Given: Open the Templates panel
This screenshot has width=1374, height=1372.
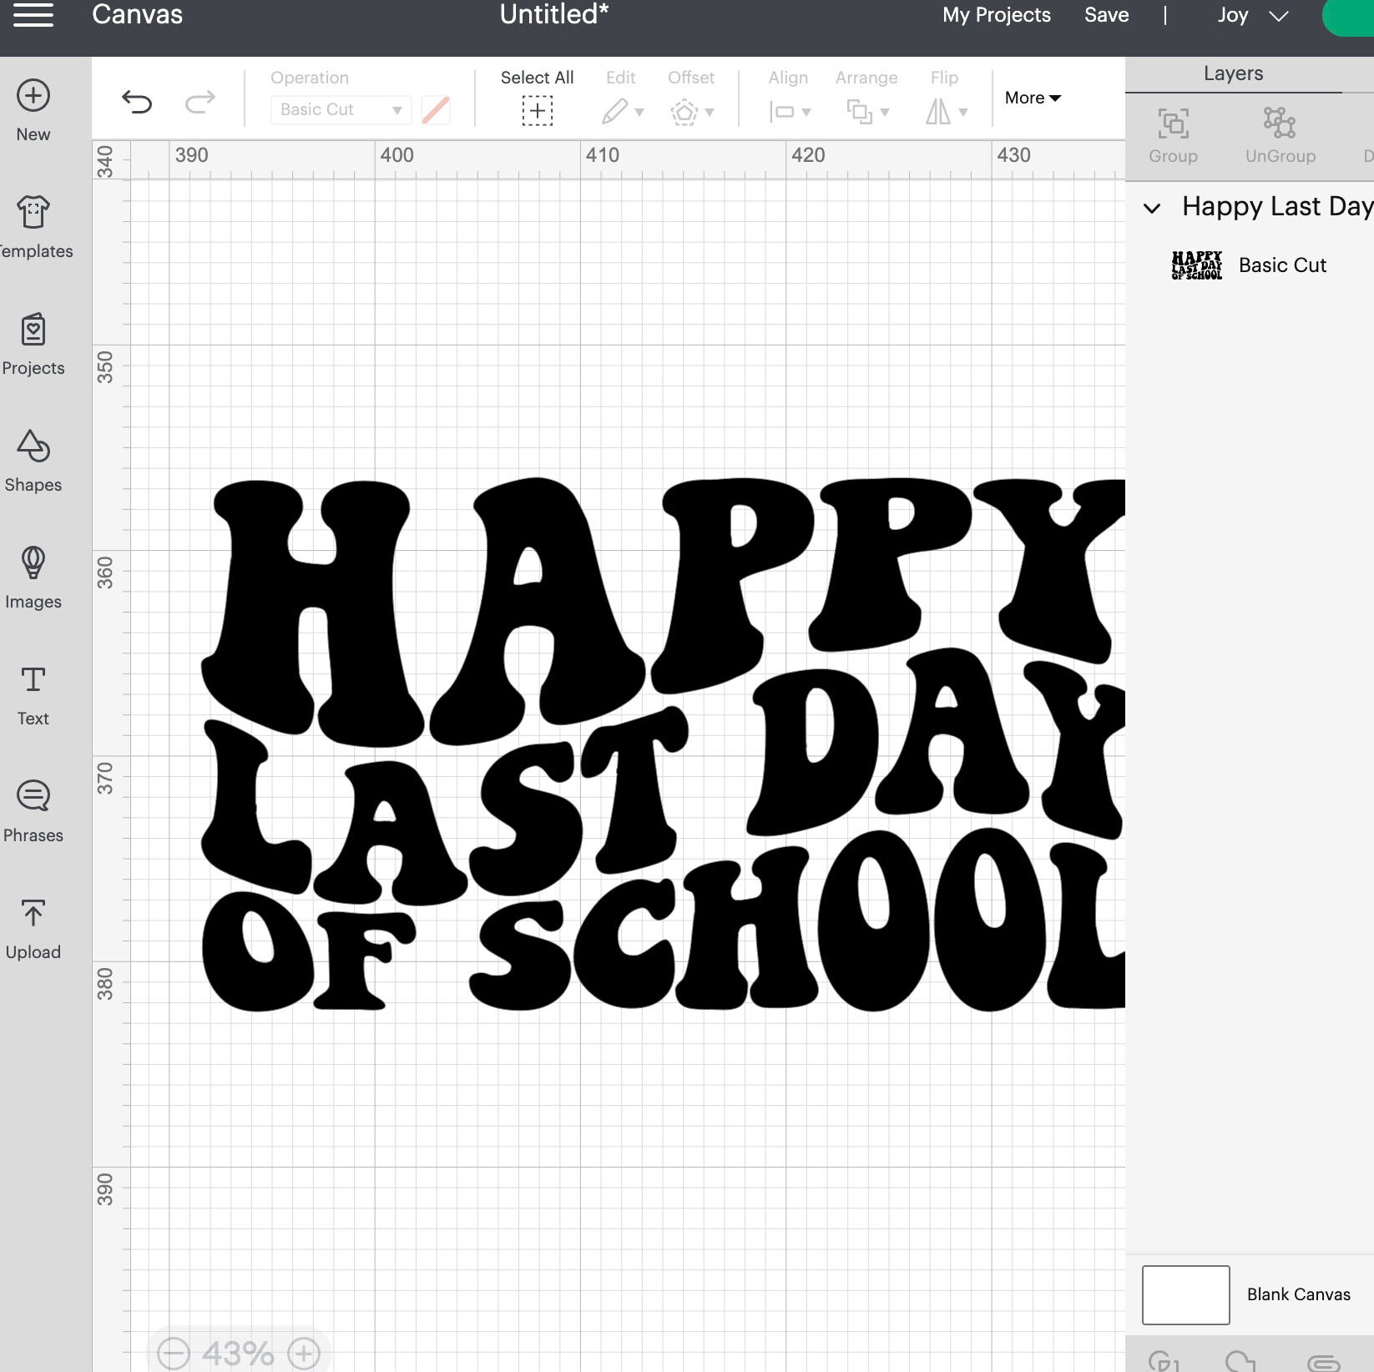Looking at the screenshot, I should pos(33,221).
